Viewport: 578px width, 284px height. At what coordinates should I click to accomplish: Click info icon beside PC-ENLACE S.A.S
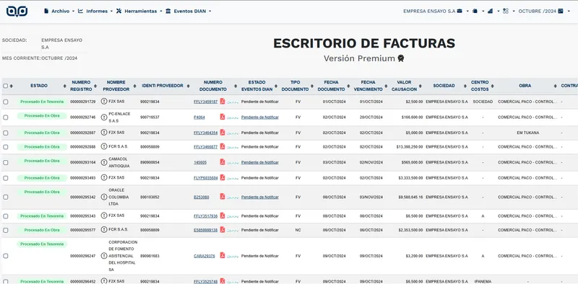pyautogui.click(x=104, y=117)
